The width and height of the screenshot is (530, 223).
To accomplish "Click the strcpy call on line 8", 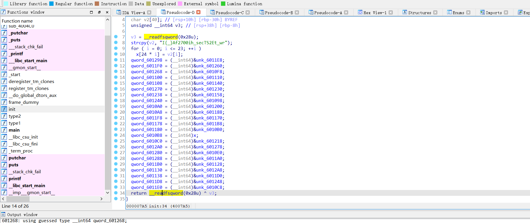I will (139, 43).
